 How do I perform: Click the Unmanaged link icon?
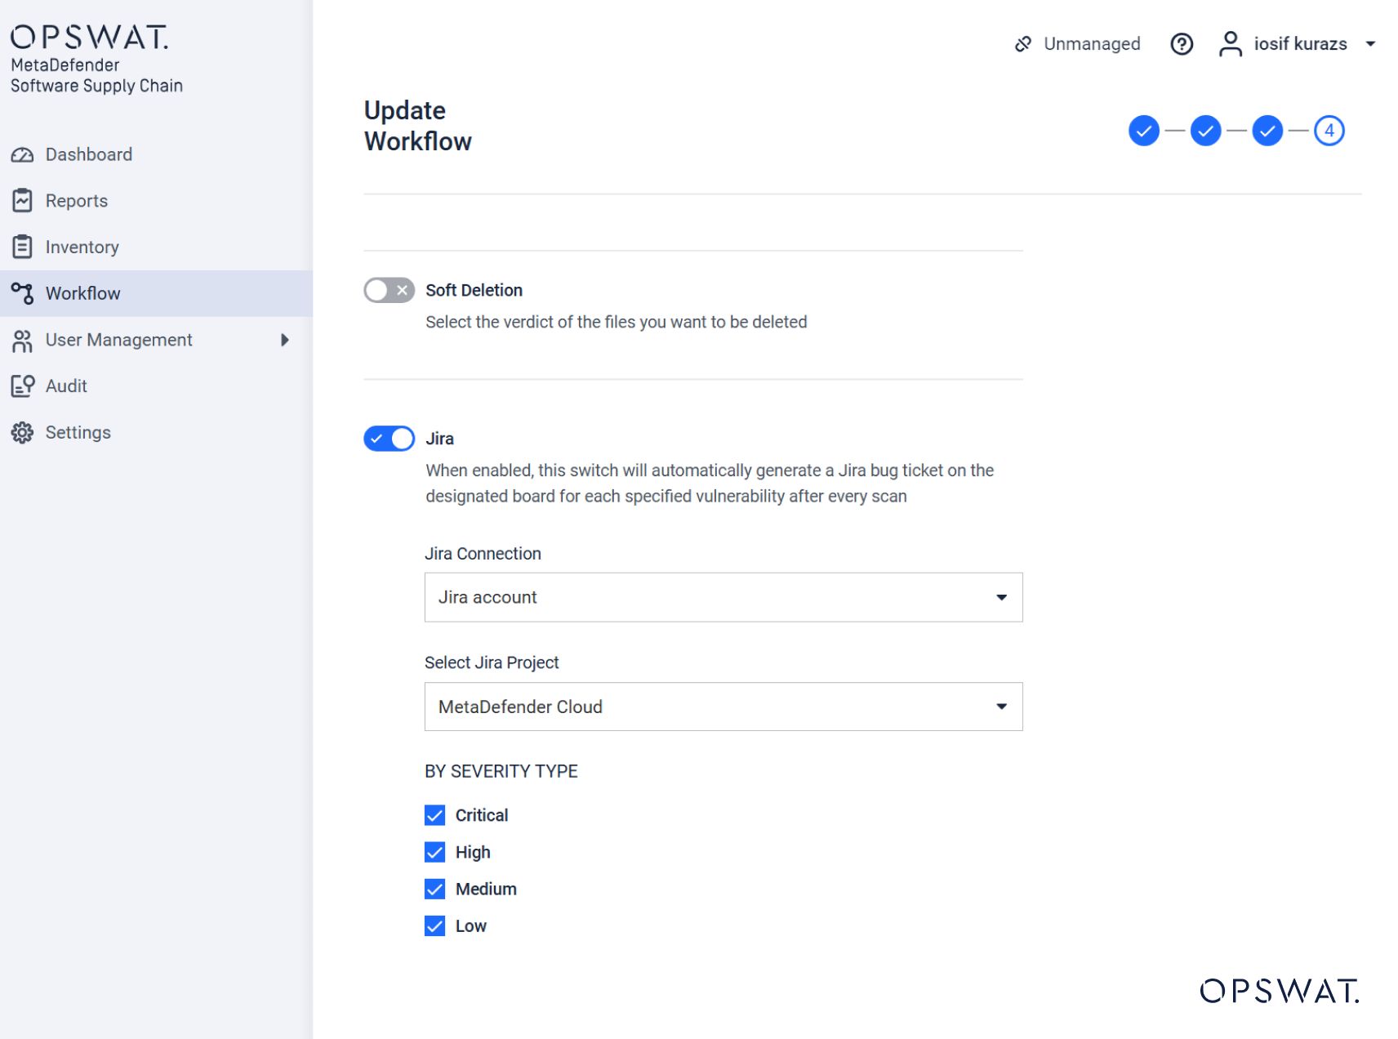pos(1022,43)
